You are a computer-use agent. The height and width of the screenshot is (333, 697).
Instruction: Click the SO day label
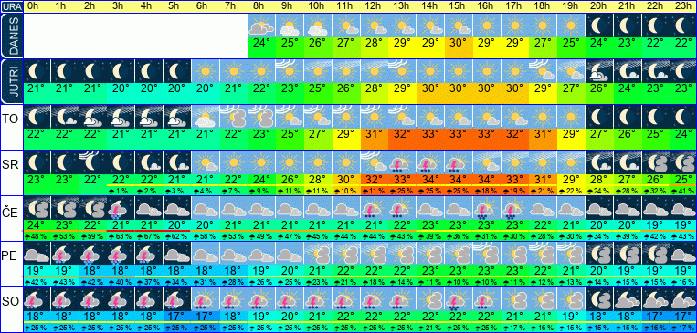(x=10, y=302)
